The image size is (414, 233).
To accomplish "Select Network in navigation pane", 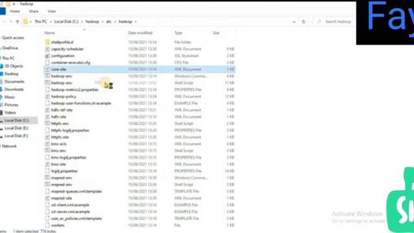I will [9, 146].
